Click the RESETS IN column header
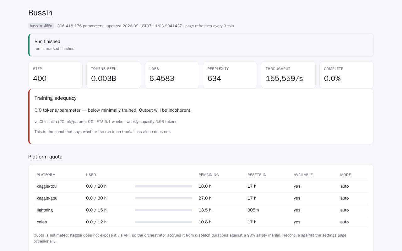 pyautogui.click(x=257, y=175)
